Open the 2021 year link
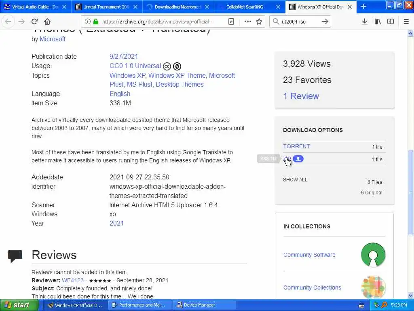Image resolution: width=414 pixels, height=311 pixels. (116, 223)
